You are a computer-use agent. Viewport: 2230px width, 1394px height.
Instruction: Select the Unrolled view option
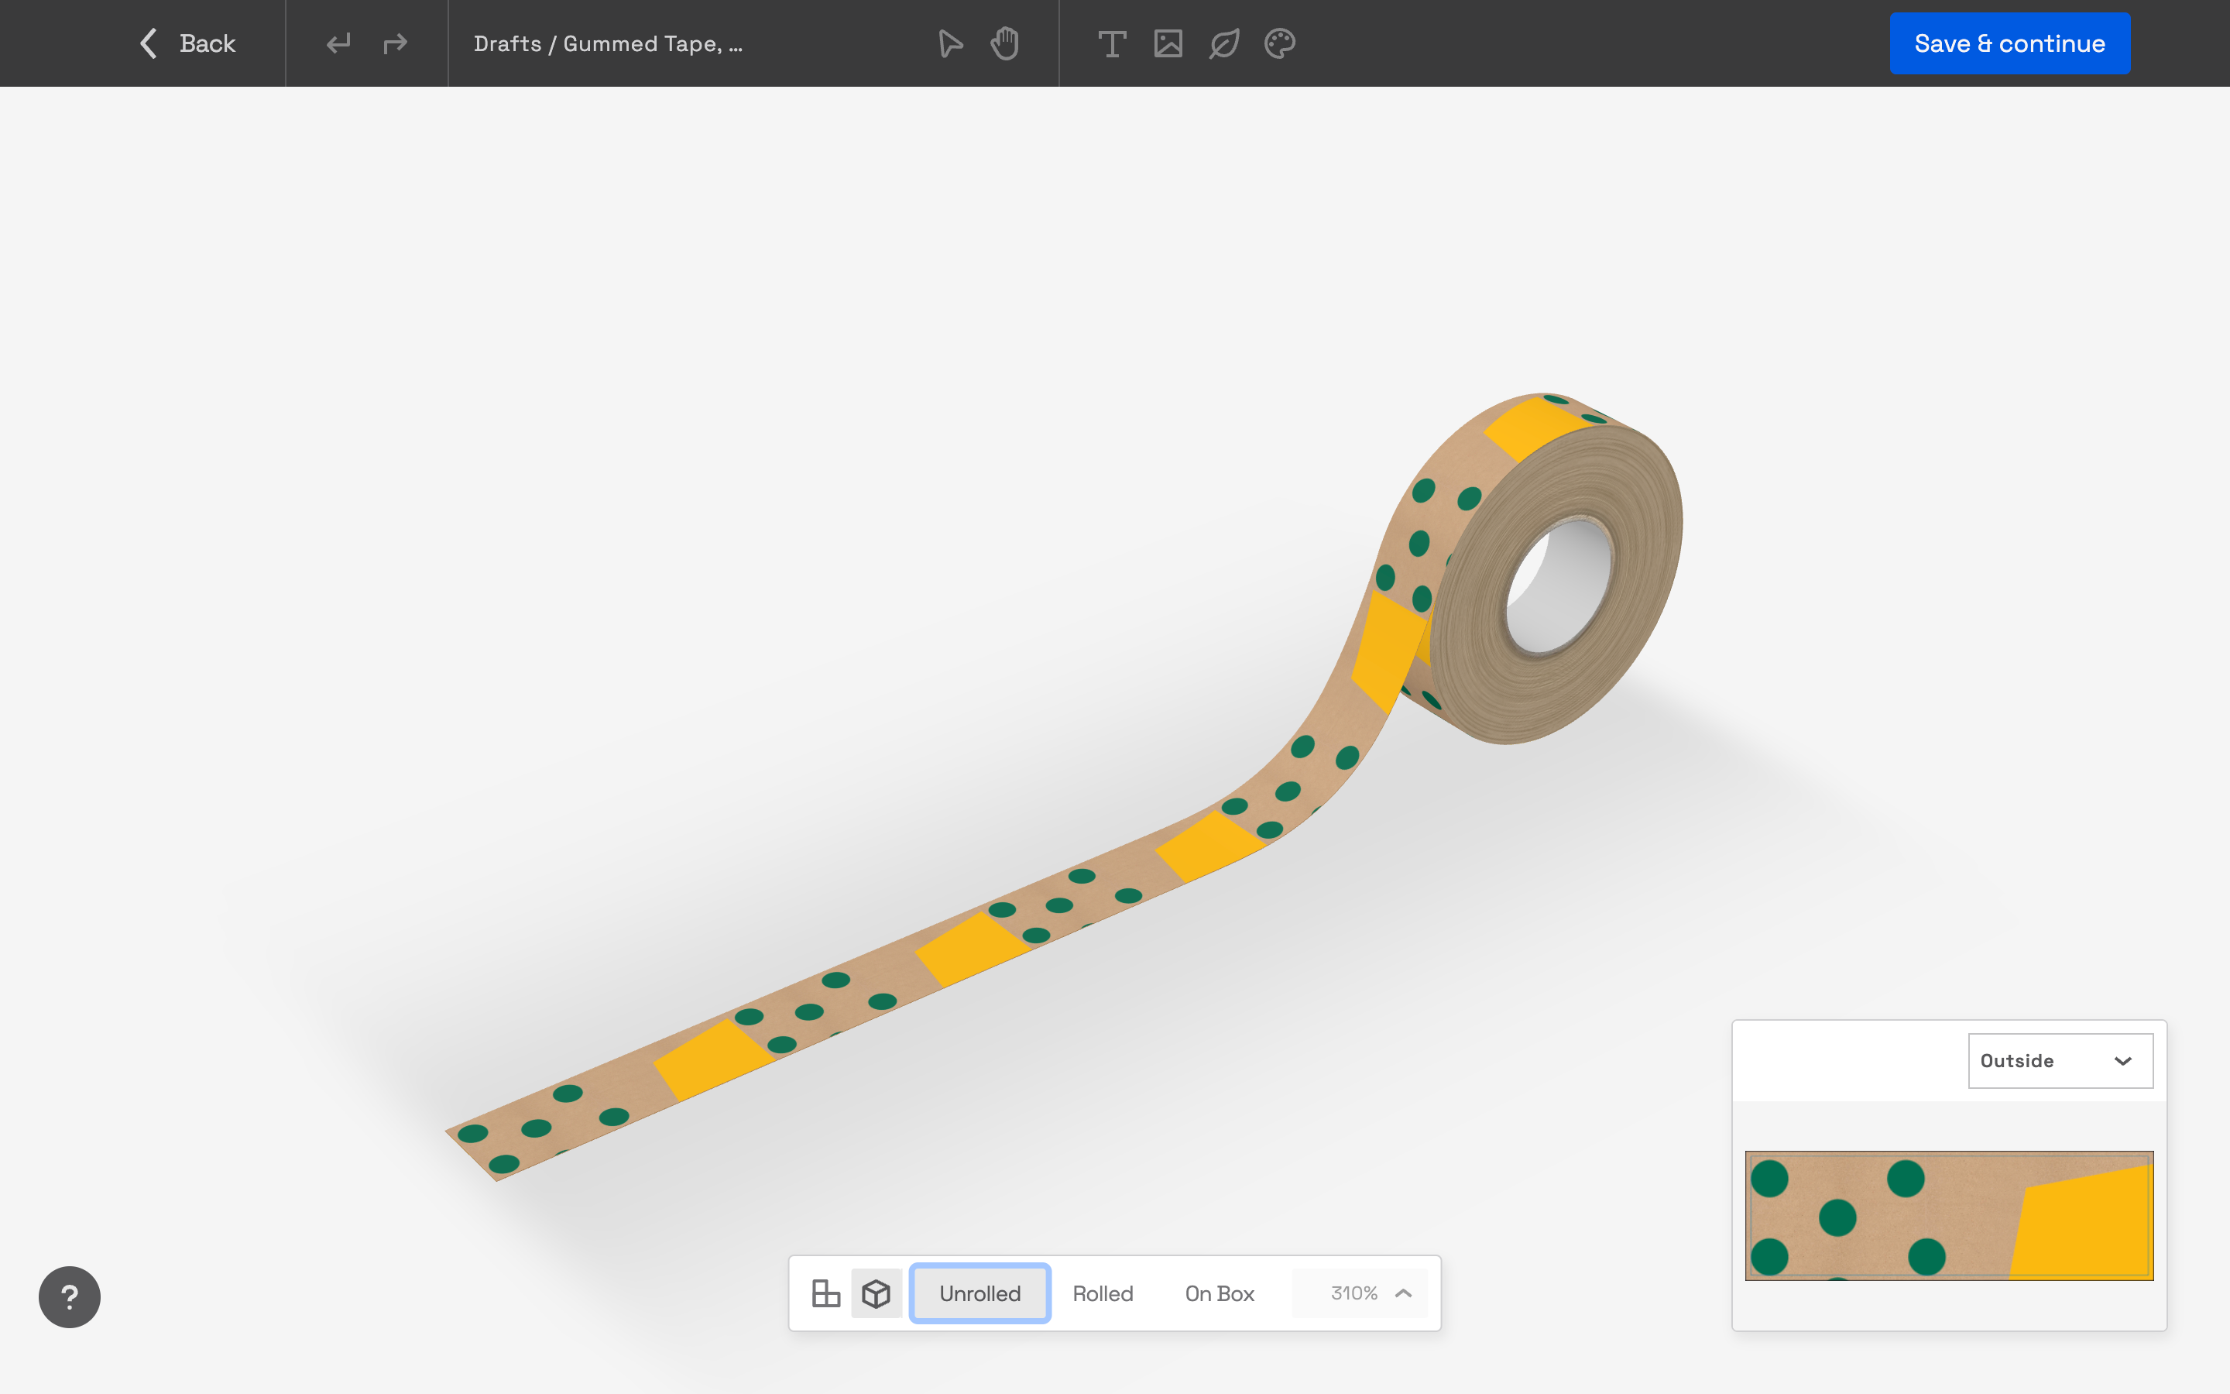pyautogui.click(x=979, y=1293)
